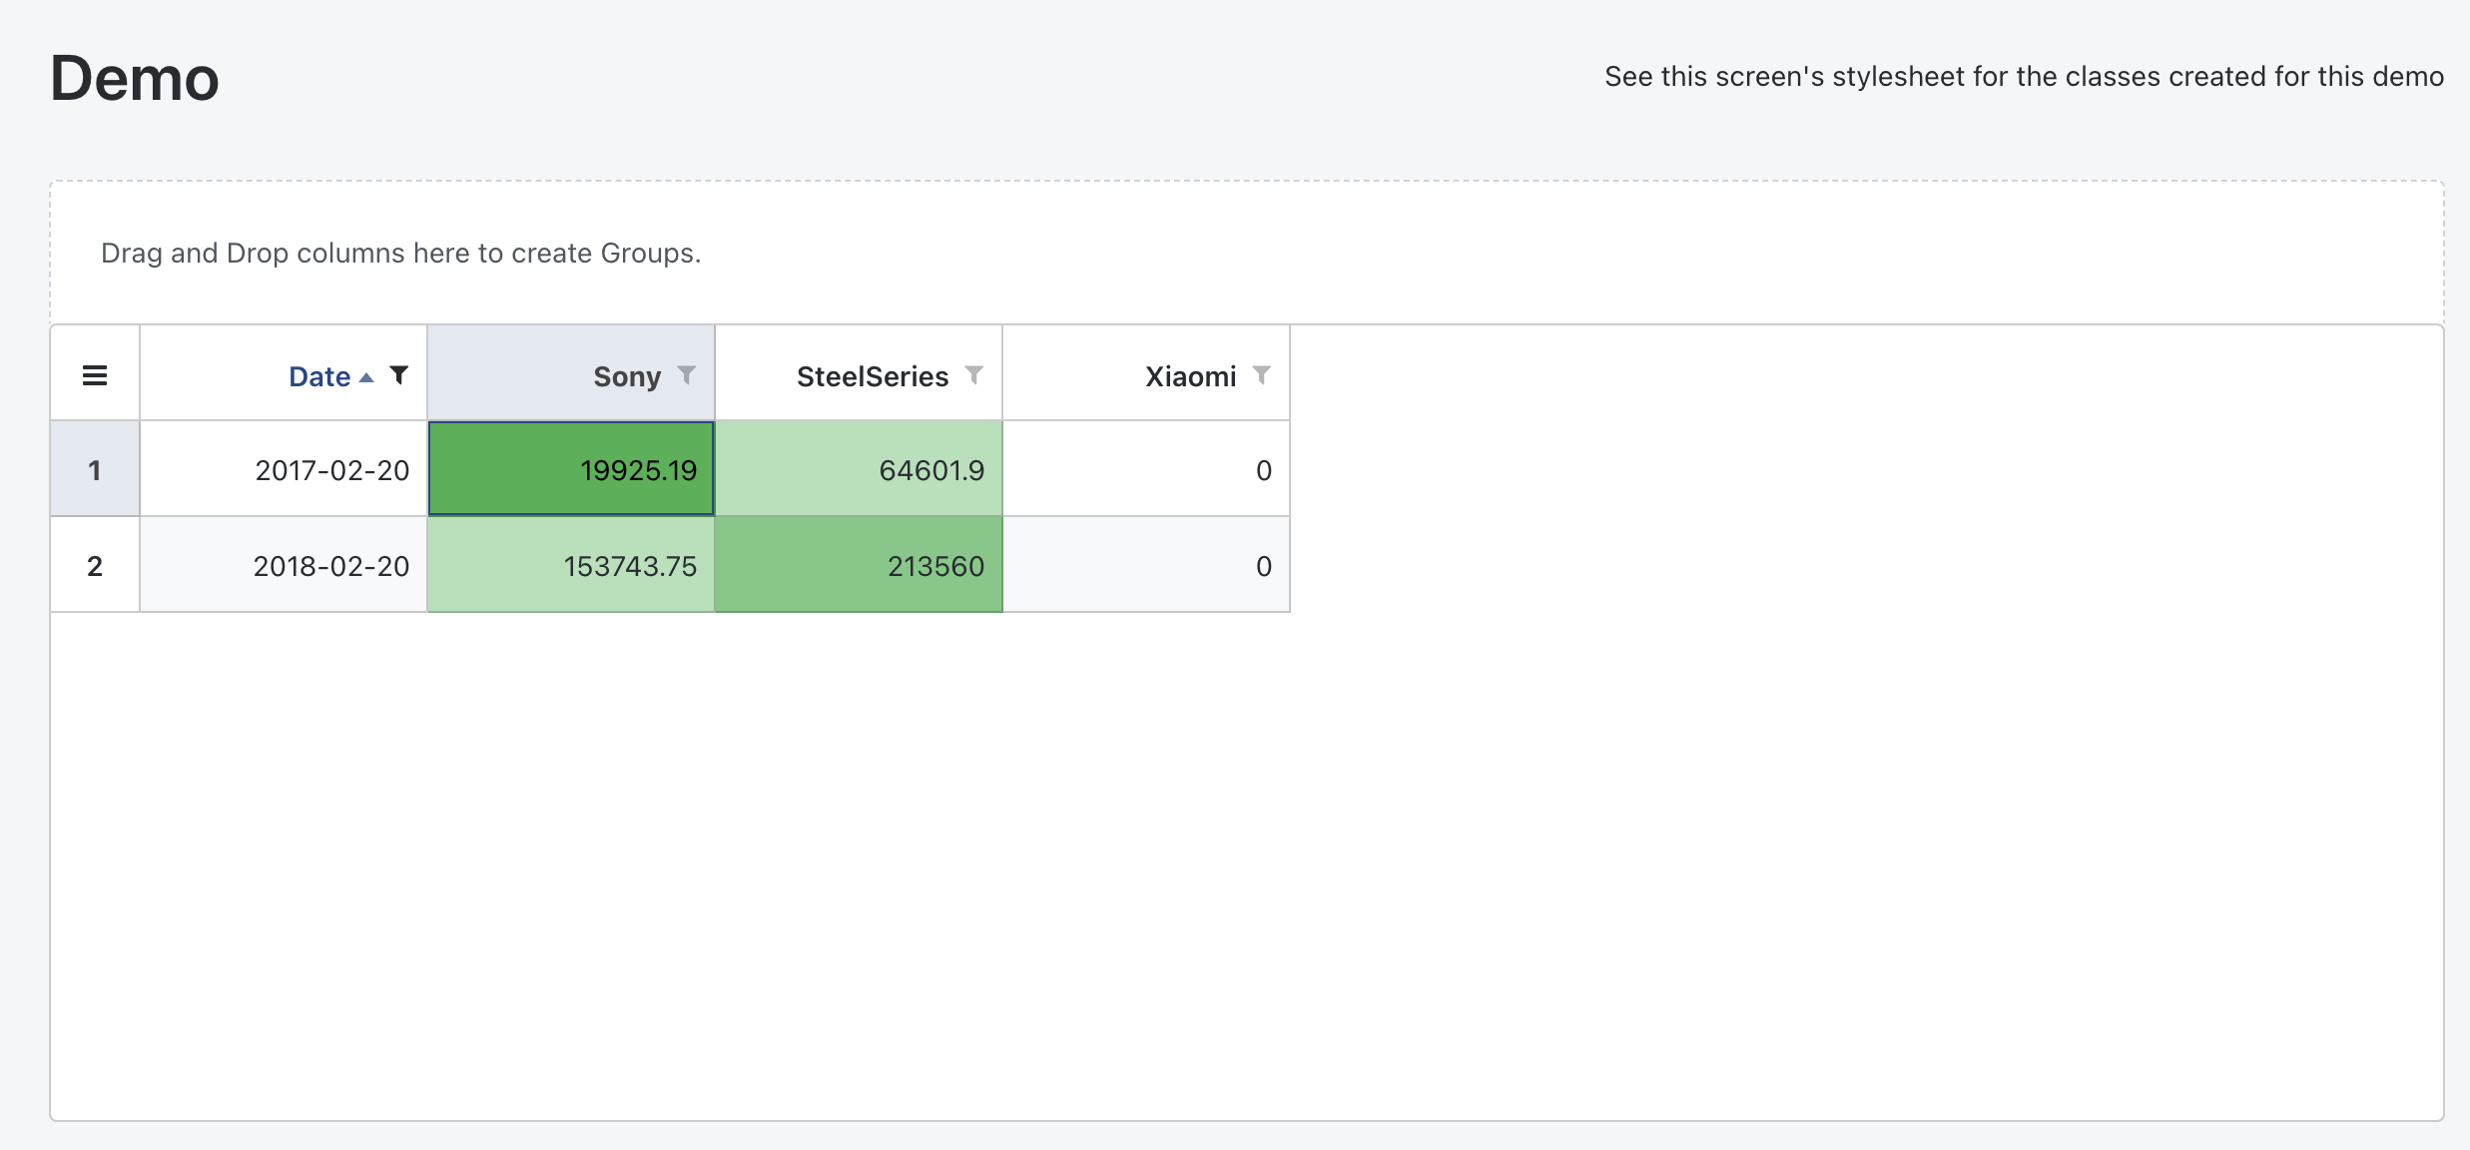
Task: Select the Xiaomi cell showing 0 for 2017
Action: coord(1145,468)
